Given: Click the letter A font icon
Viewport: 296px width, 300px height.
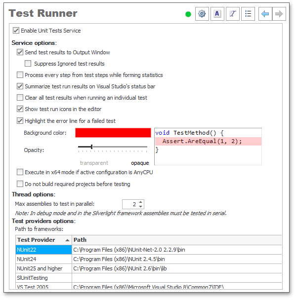Looking at the screenshot, I should click(x=217, y=14).
